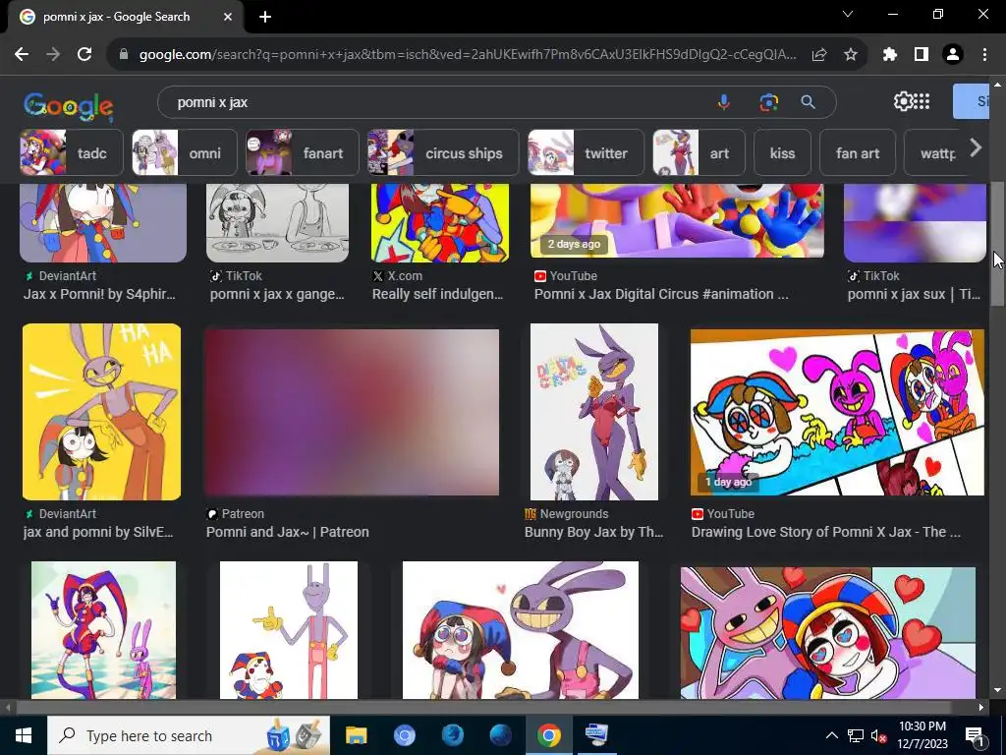Open Chrome from the taskbar
Image resolution: width=1006 pixels, height=755 pixels.
pyautogui.click(x=548, y=735)
